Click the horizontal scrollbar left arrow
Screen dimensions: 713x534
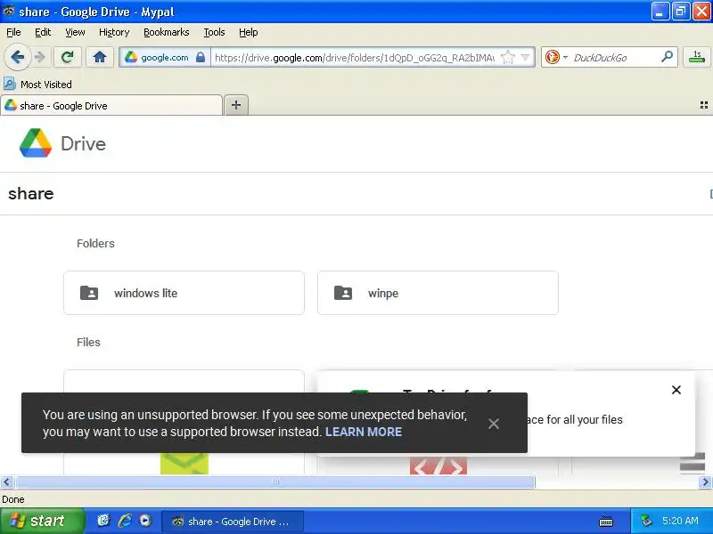tap(7, 481)
